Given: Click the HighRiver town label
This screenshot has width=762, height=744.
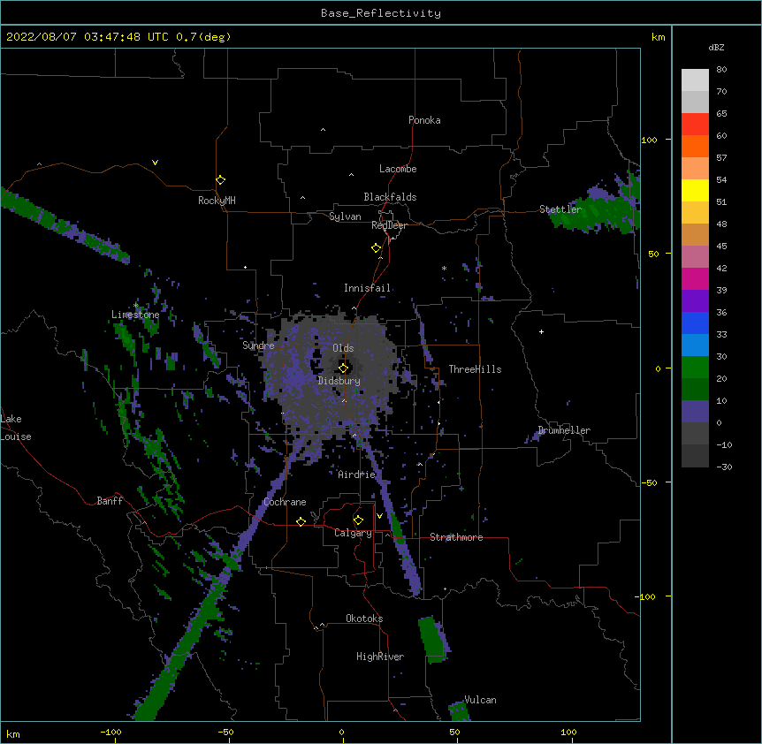Looking at the screenshot, I should (380, 657).
